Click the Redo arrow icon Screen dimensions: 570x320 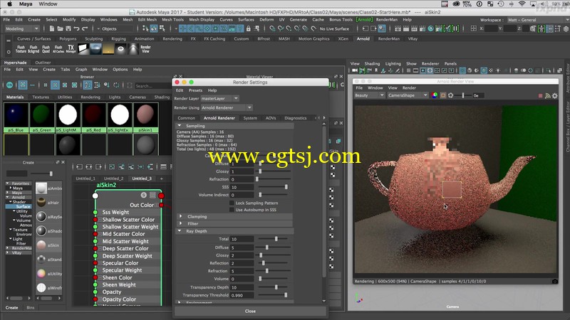tap(85, 28)
